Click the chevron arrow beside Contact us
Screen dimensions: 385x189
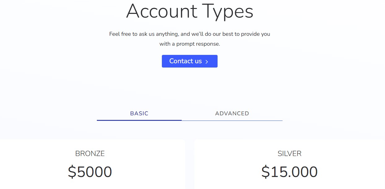[207, 62]
